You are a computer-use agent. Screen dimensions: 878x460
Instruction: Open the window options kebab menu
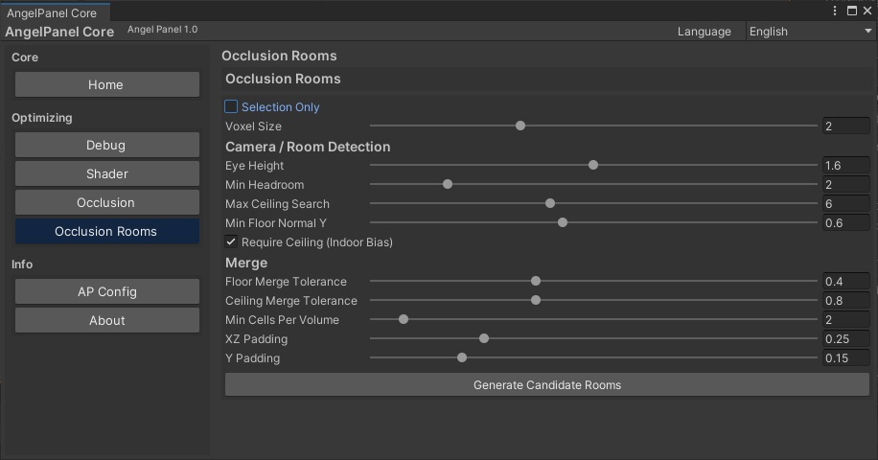pyautogui.click(x=835, y=11)
